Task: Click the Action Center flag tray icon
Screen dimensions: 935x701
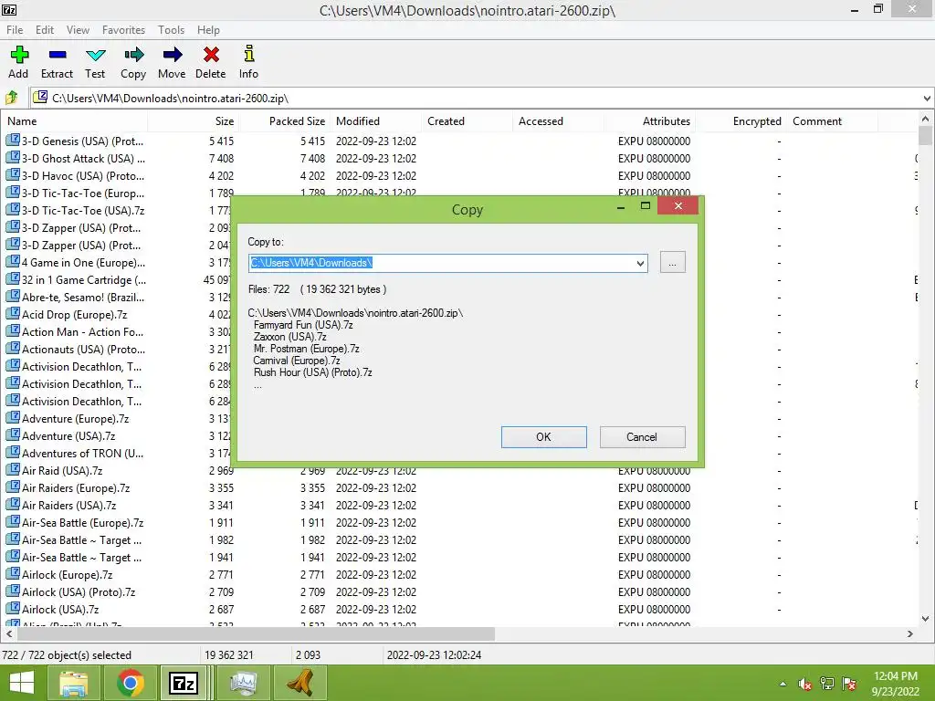Action: coord(849,684)
